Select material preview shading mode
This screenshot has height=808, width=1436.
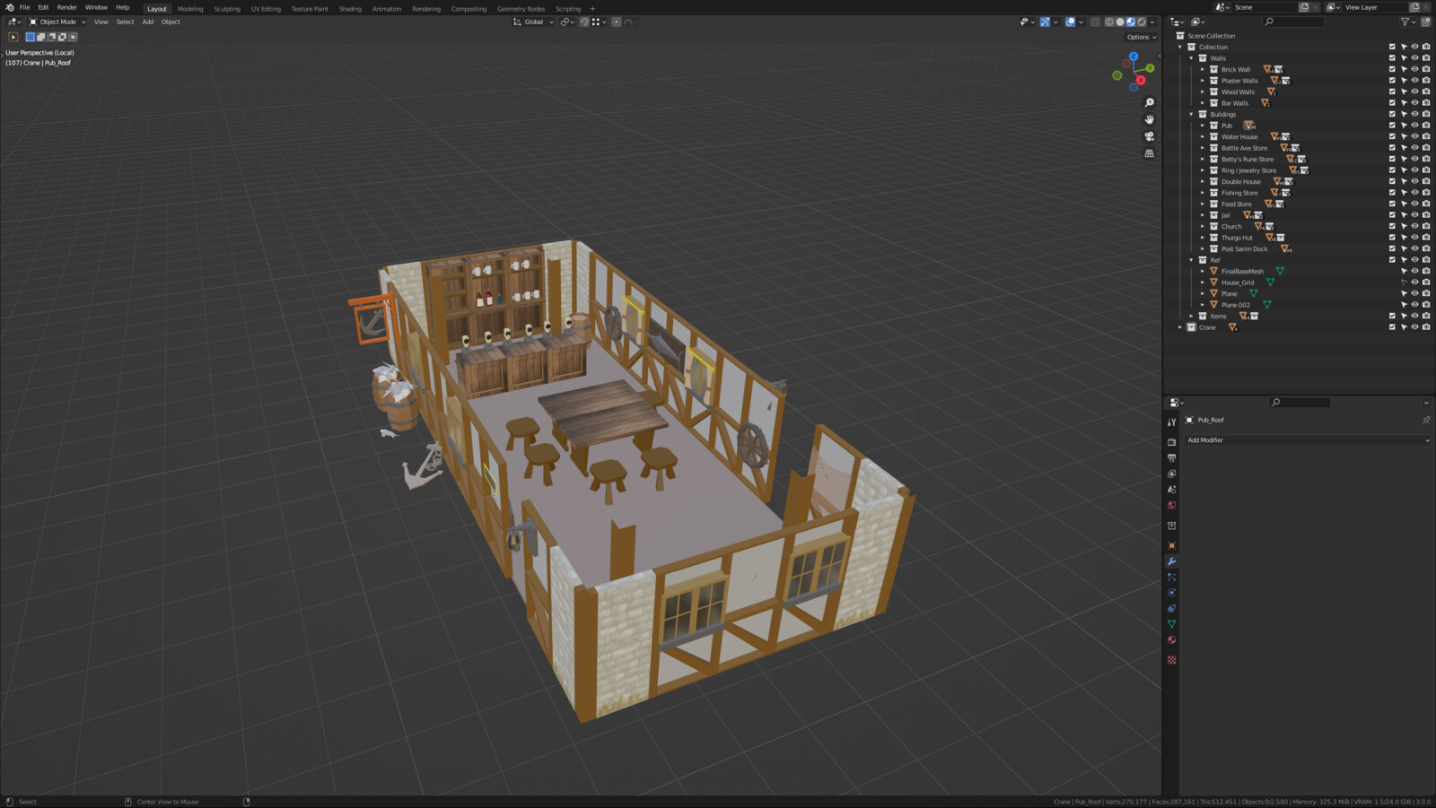click(x=1131, y=22)
